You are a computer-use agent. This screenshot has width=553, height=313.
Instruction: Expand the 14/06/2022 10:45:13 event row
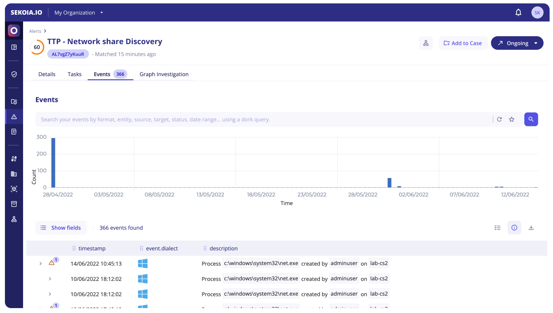pyautogui.click(x=40, y=264)
